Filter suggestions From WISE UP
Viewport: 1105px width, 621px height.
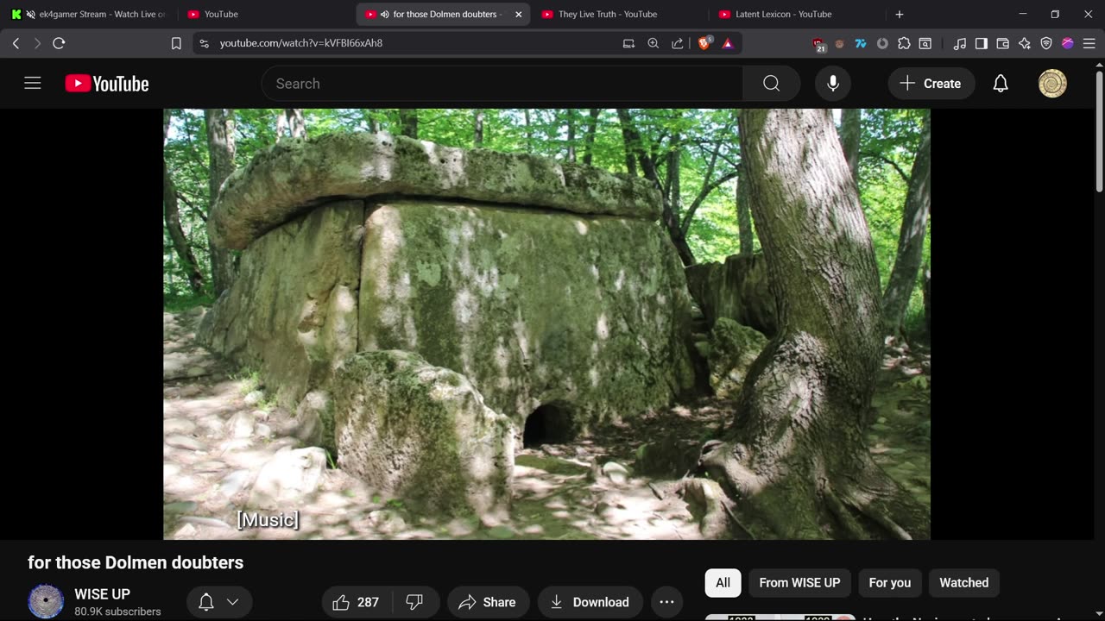click(799, 583)
